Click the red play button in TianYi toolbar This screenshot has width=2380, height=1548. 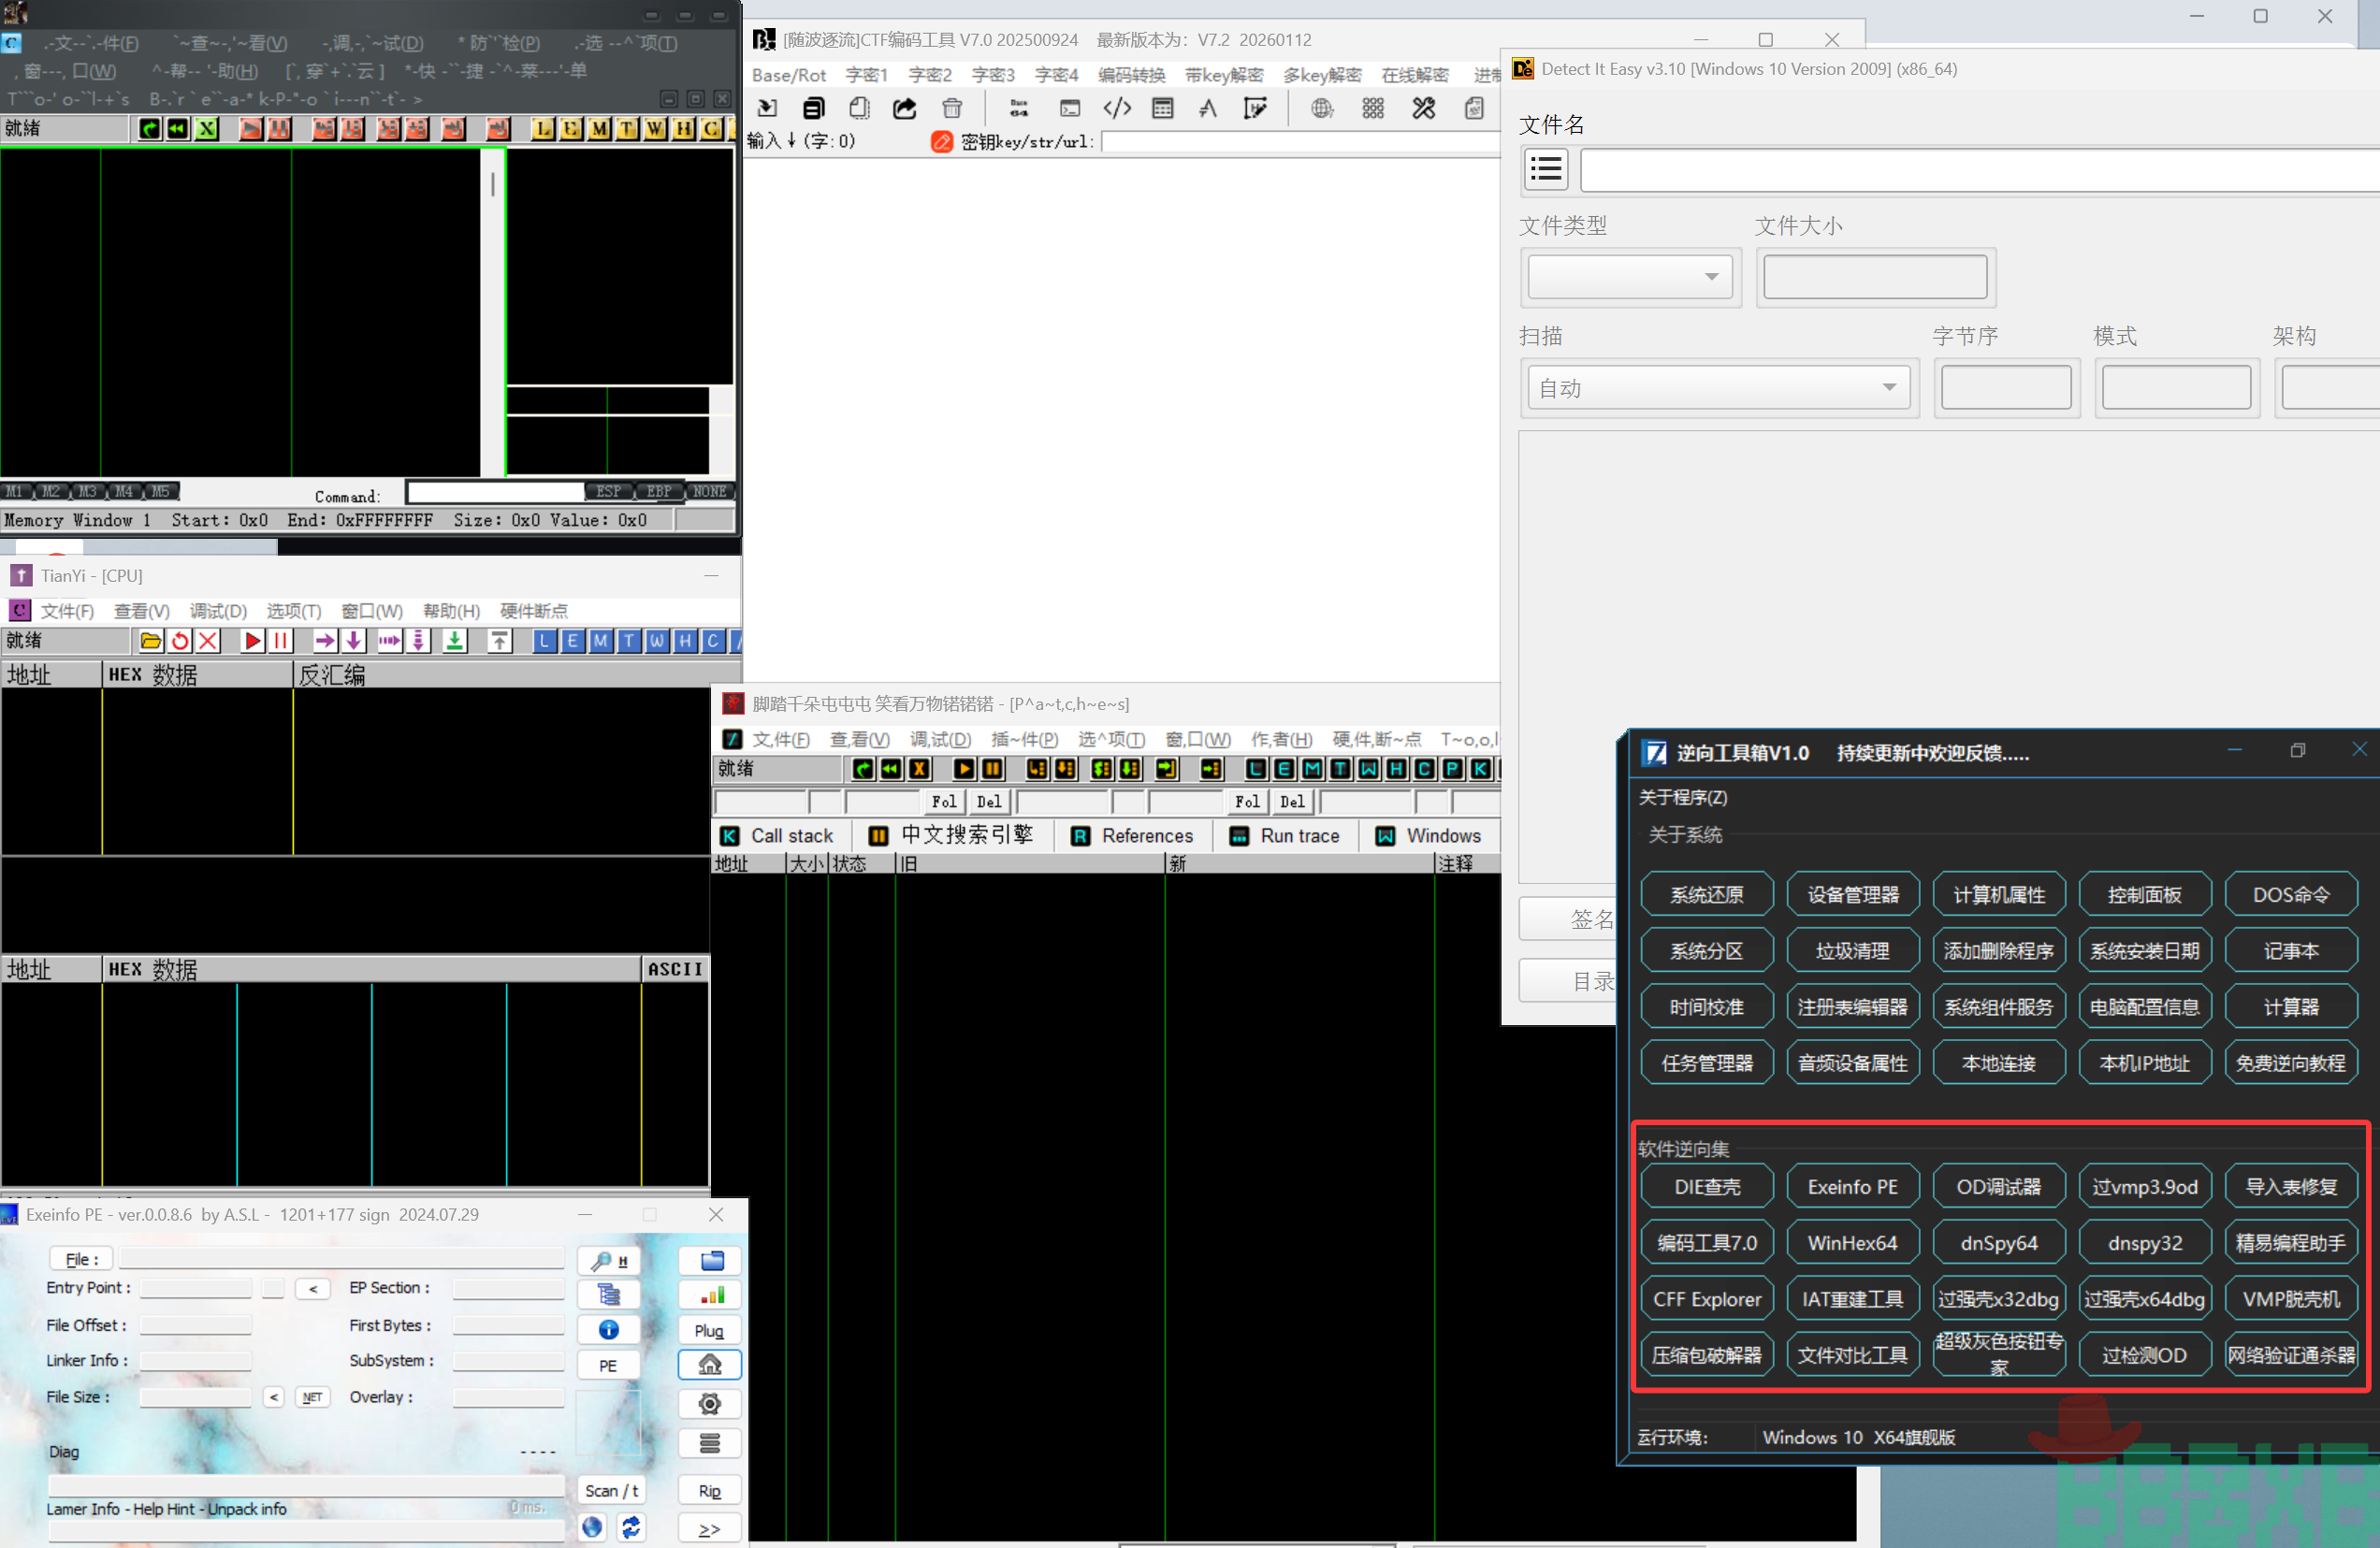253,641
